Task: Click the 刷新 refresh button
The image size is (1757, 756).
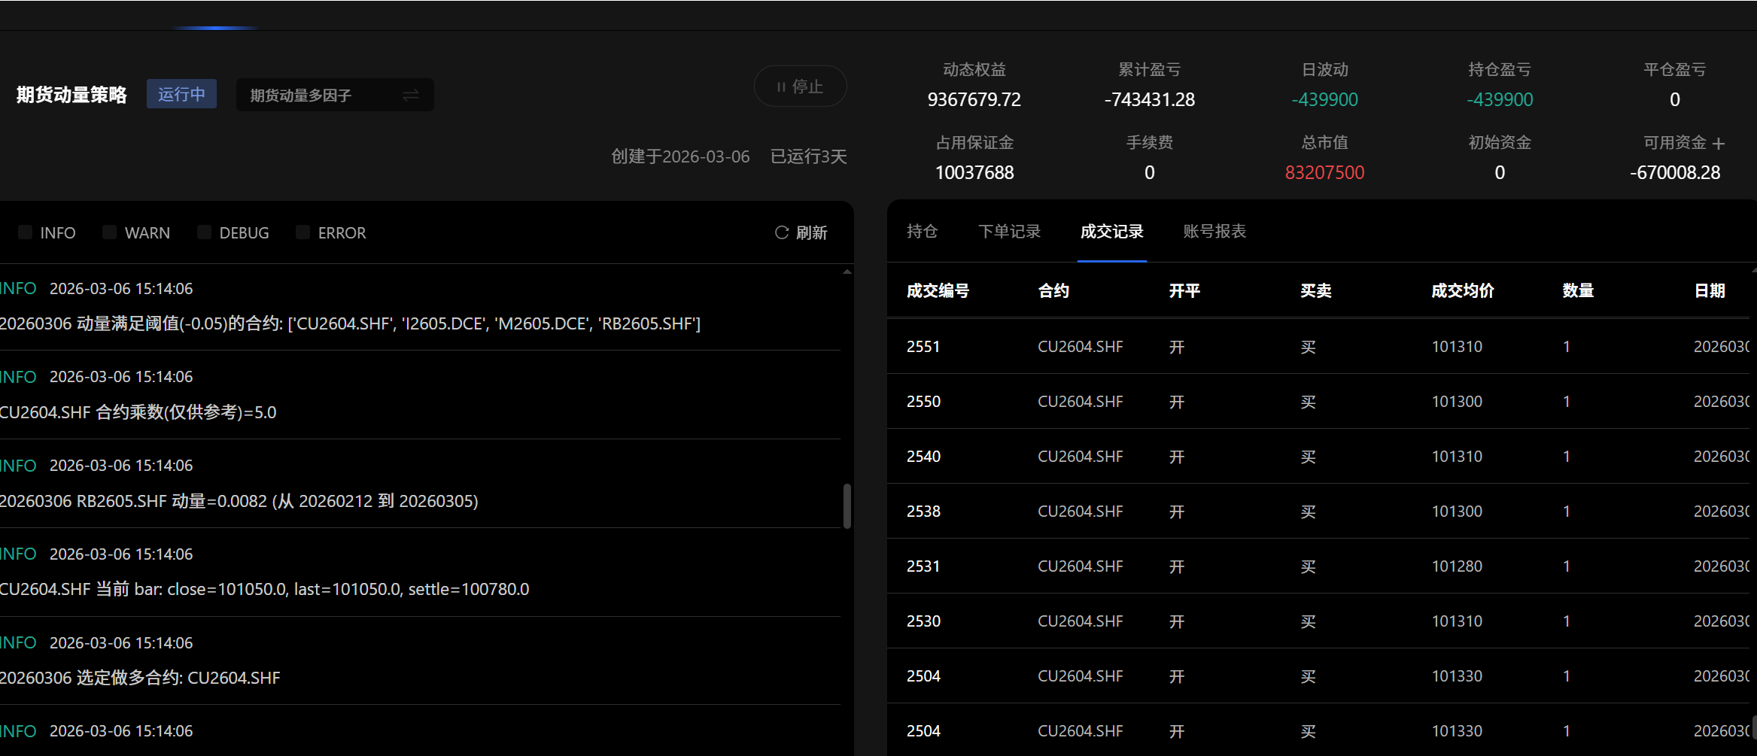Action: pos(801,232)
